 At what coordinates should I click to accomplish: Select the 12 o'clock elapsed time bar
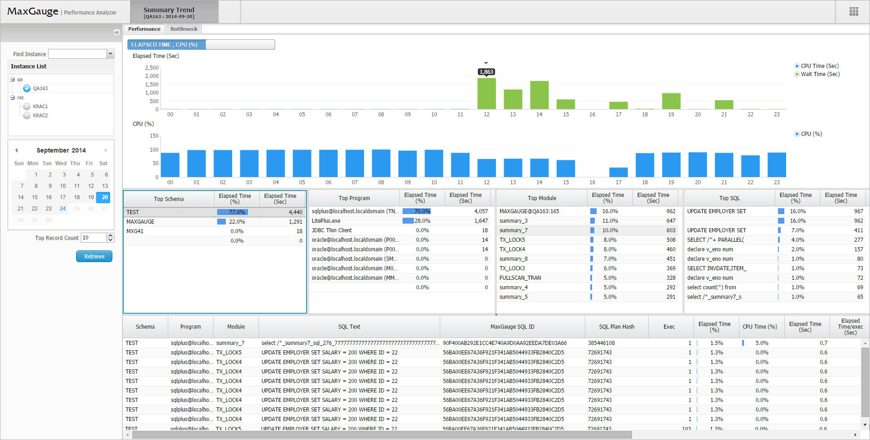[x=486, y=93]
